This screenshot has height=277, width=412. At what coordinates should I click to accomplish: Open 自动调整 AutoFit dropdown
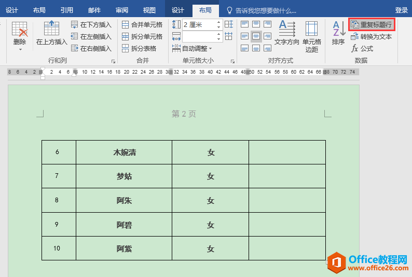tap(192, 48)
